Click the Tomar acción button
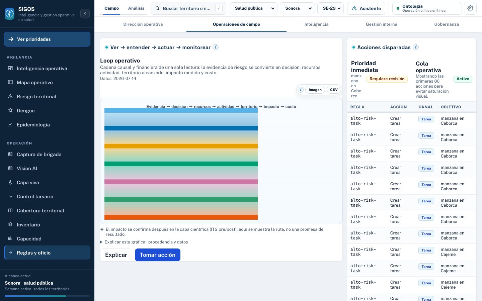This screenshot has width=482, height=301. [157, 255]
